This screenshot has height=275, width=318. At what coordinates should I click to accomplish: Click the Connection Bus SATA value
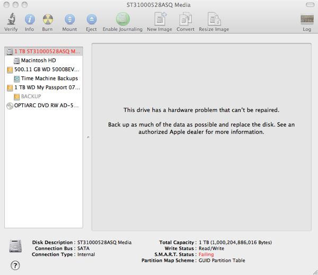pyautogui.click(x=83, y=249)
